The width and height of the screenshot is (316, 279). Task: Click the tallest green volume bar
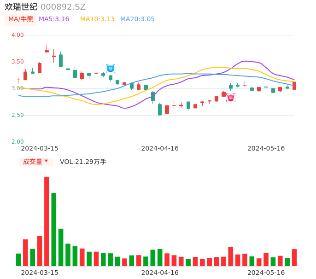pos(54,229)
